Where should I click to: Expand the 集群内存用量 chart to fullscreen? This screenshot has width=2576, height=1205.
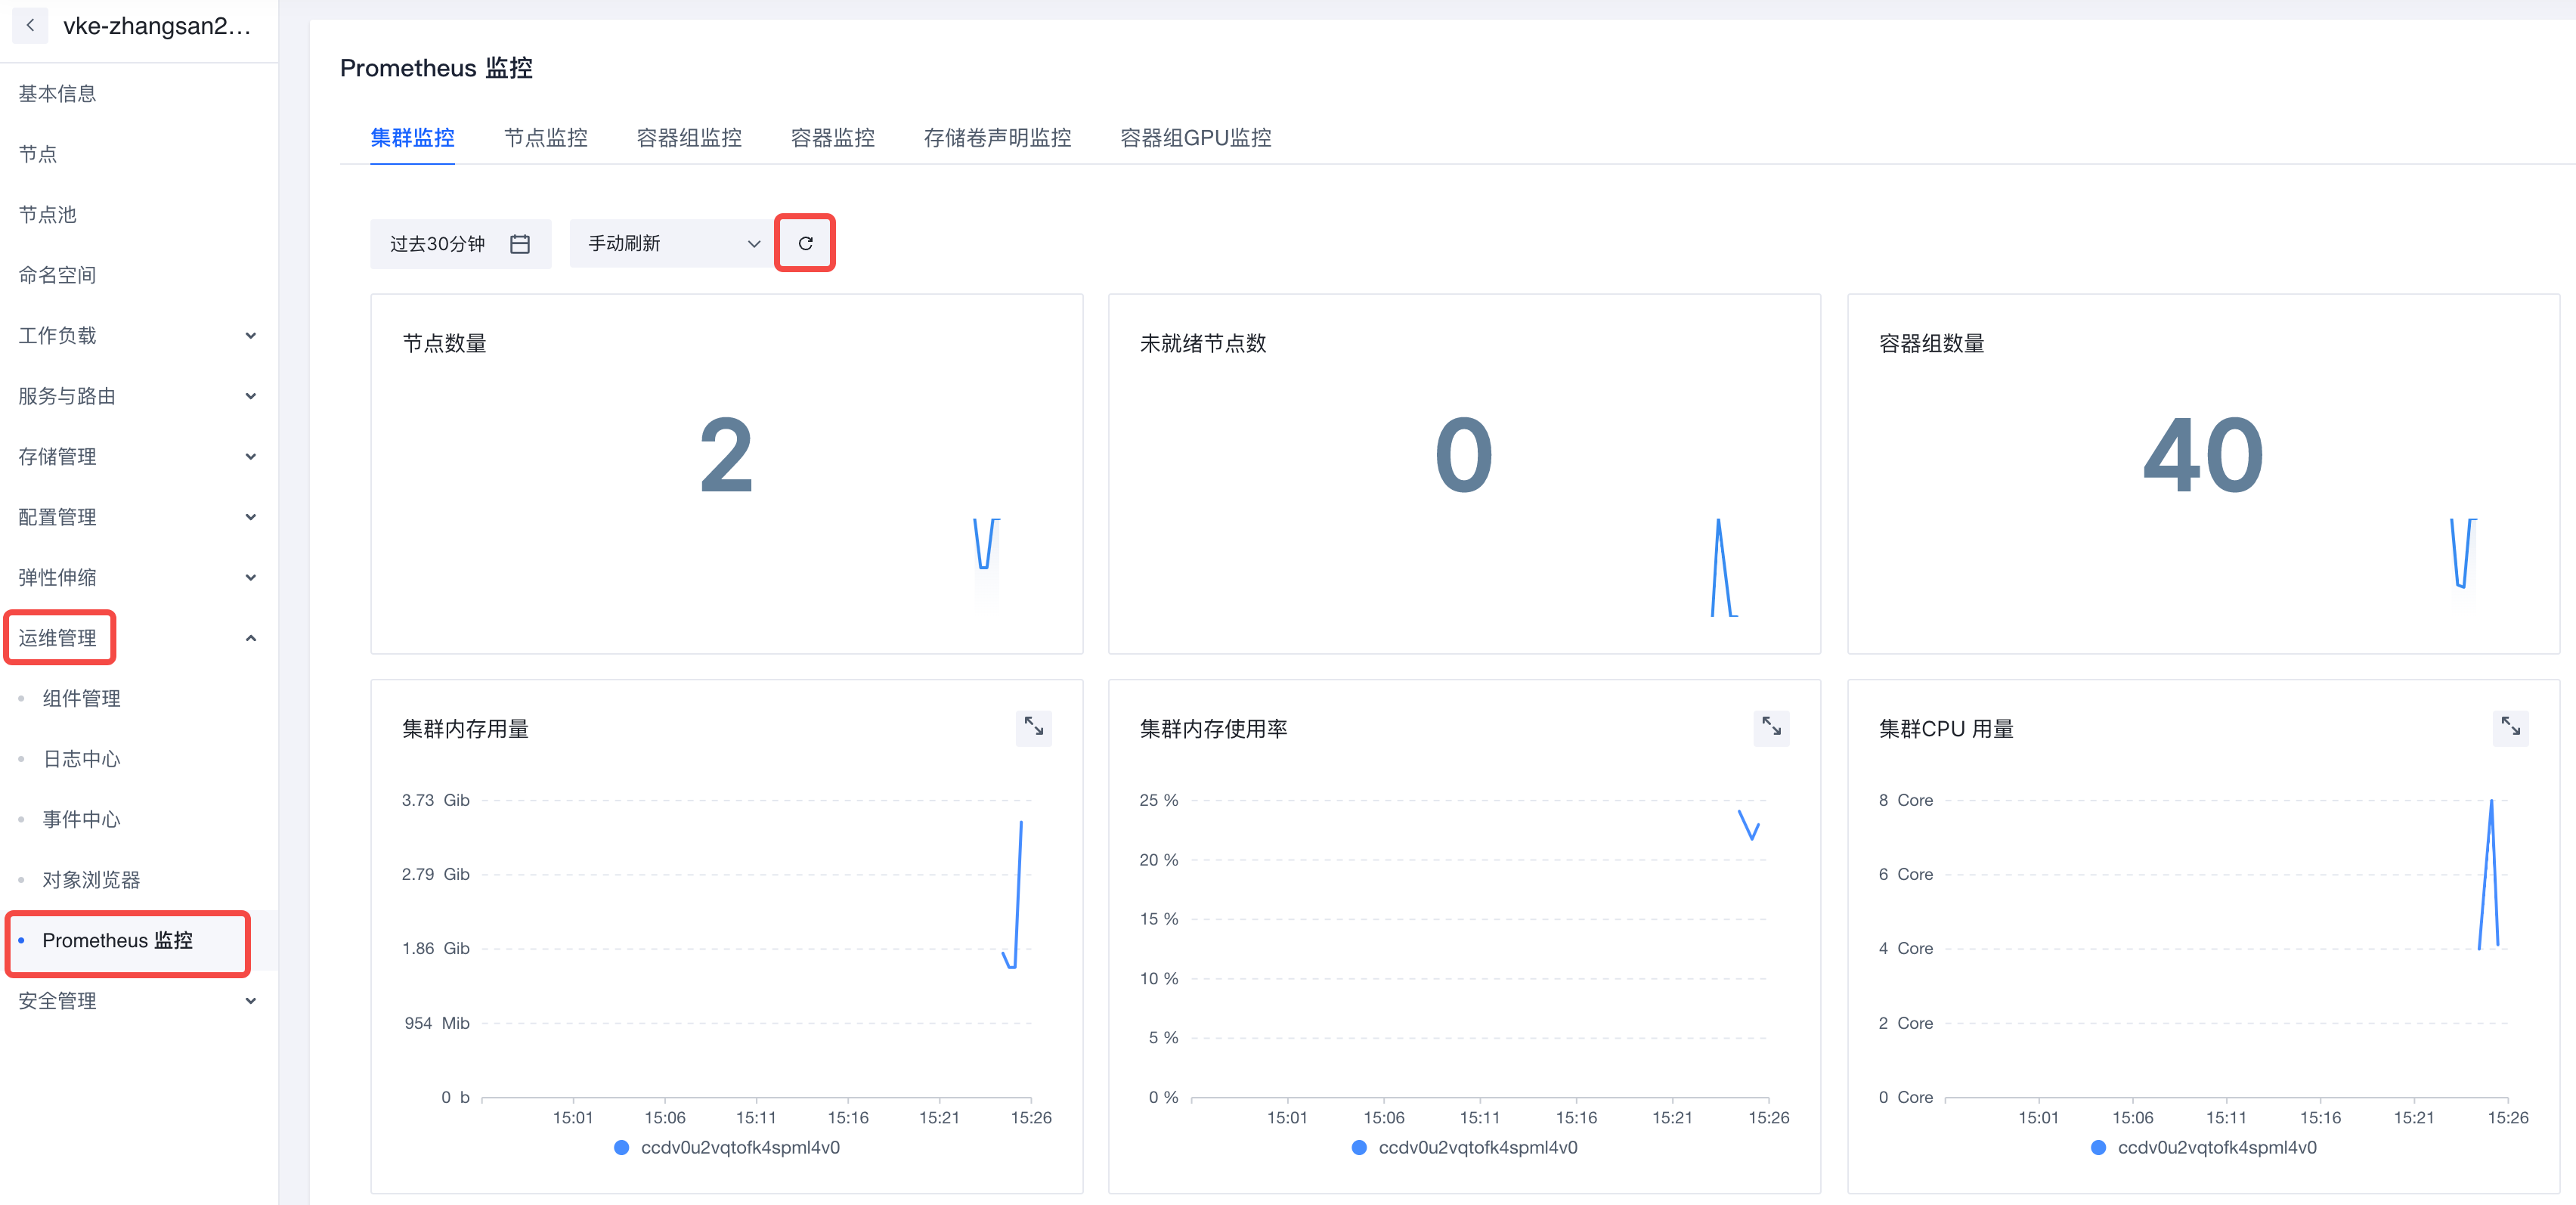click(x=1033, y=727)
